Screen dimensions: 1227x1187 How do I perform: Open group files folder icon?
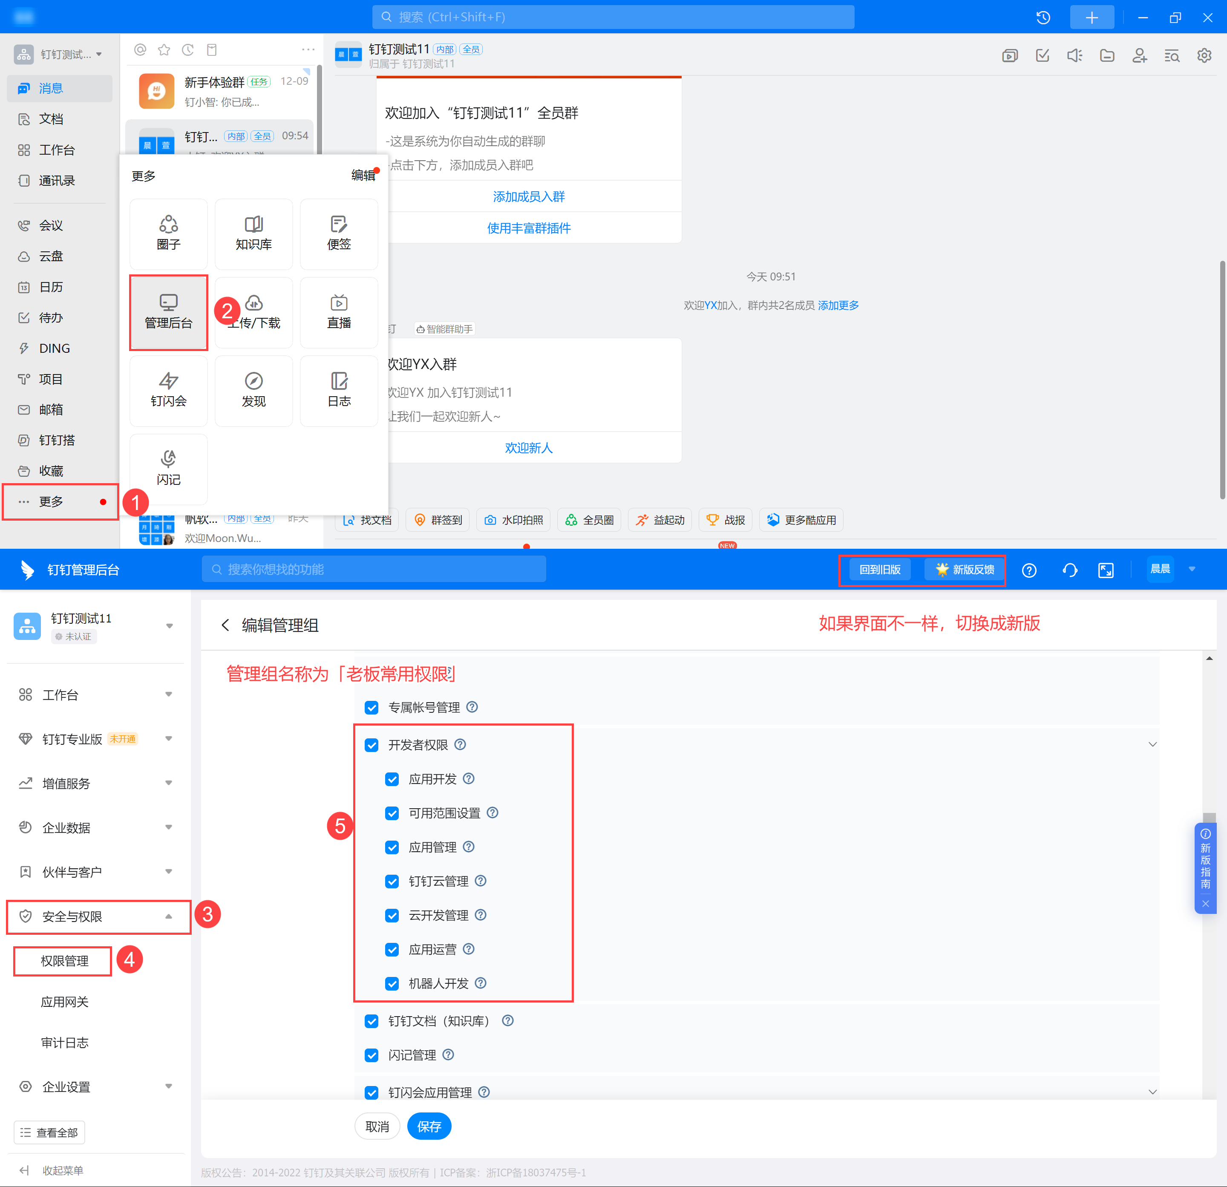click(x=1107, y=56)
